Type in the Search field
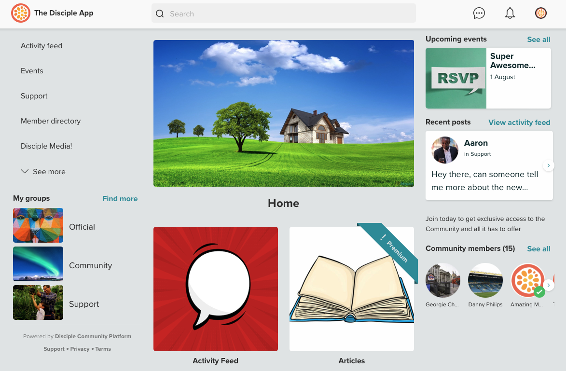 click(x=290, y=14)
